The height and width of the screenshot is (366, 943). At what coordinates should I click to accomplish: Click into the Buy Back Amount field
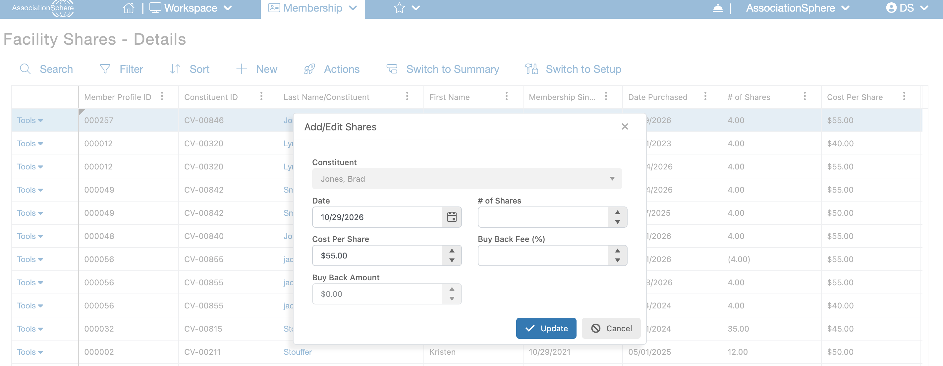coord(377,294)
